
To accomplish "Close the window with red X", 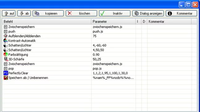I will (195, 5).
